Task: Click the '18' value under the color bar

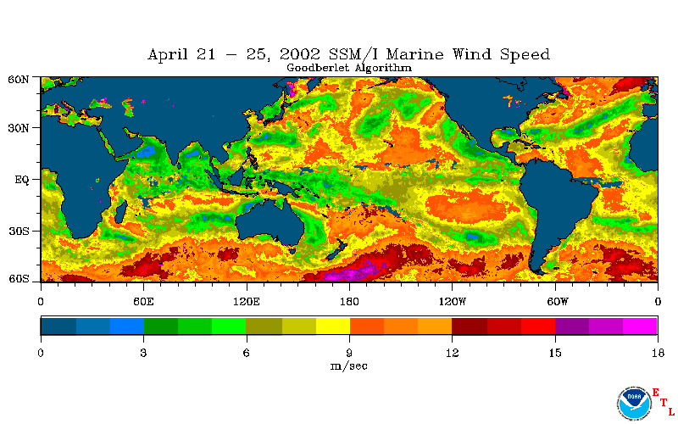Action: coord(658,353)
